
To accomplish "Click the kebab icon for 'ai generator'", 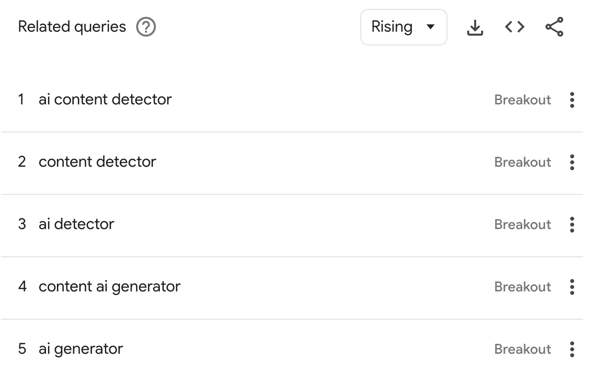I will coord(572,349).
